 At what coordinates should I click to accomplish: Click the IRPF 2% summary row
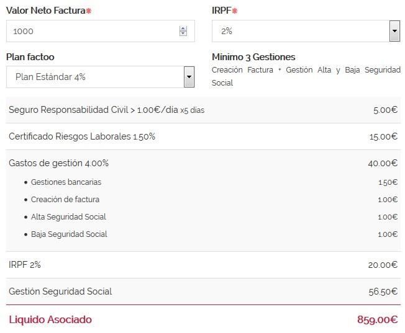tap(25, 265)
